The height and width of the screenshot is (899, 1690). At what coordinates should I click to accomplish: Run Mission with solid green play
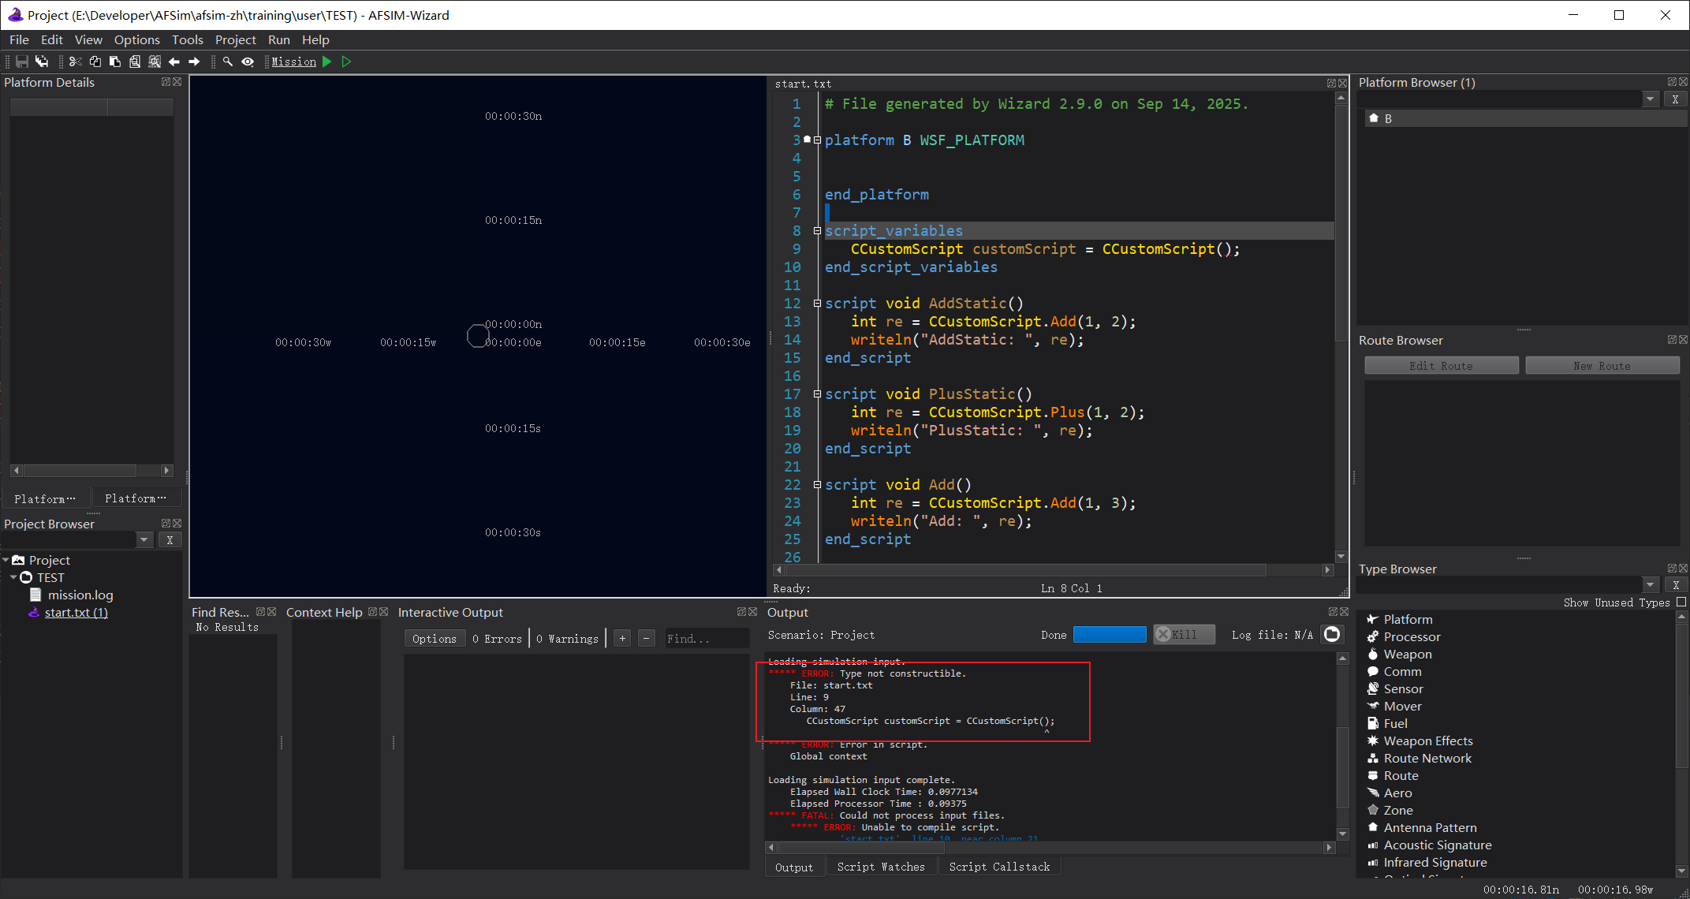[x=327, y=62]
